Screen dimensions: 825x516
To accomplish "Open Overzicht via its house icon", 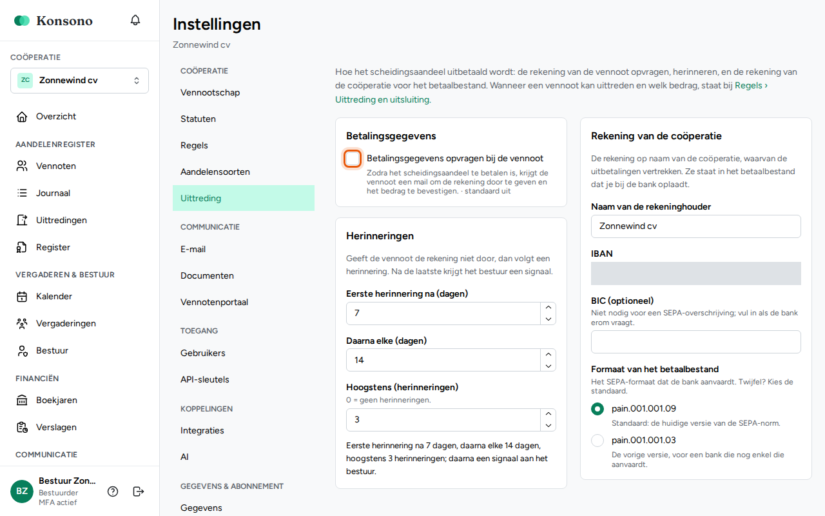I will [x=22, y=117].
